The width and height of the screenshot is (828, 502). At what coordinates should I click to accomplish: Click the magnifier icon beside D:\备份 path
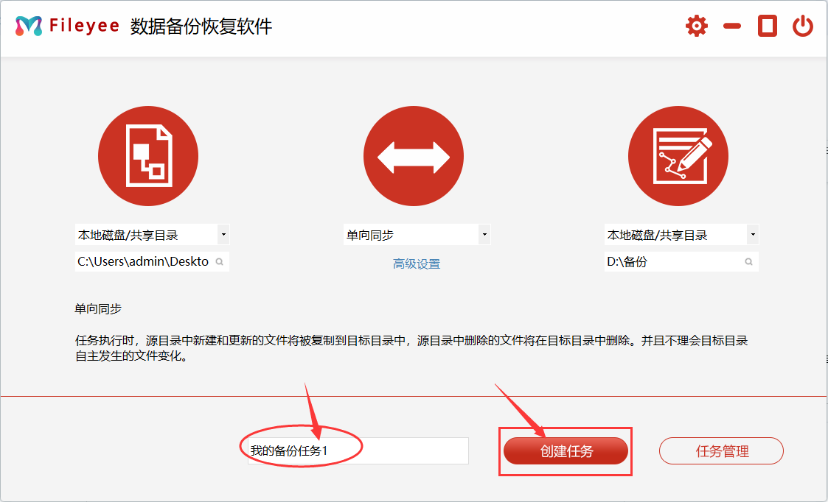[747, 261]
